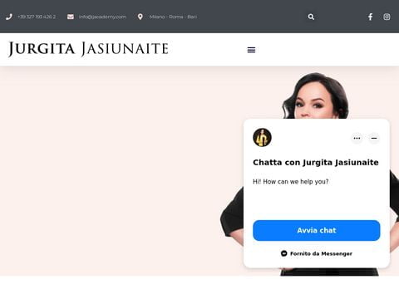Open the search magnifier icon
The width and height of the screenshot is (399, 299).
coord(311,17)
